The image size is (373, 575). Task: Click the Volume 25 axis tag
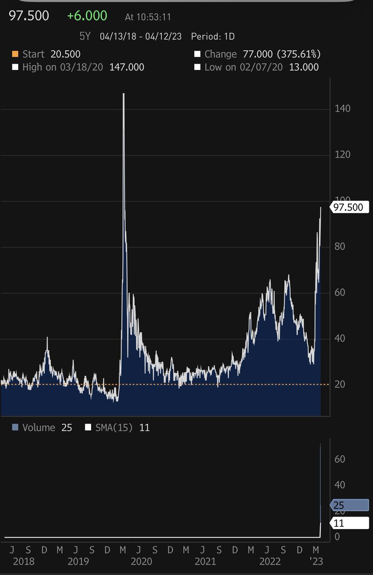[x=350, y=505]
